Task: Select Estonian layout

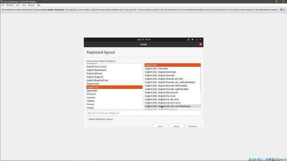Action: click(x=114, y=94)
